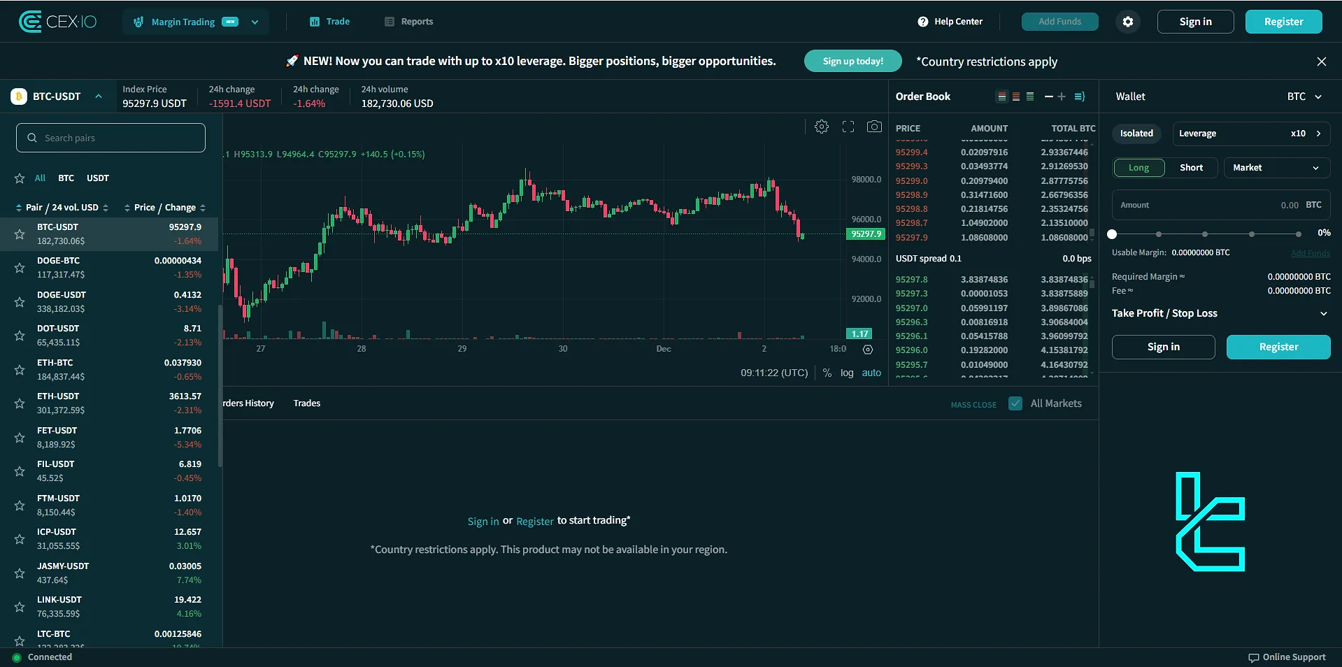Click Add Funds button in header
This screenshot has height=667, width=1342.
pos(1059,22)
